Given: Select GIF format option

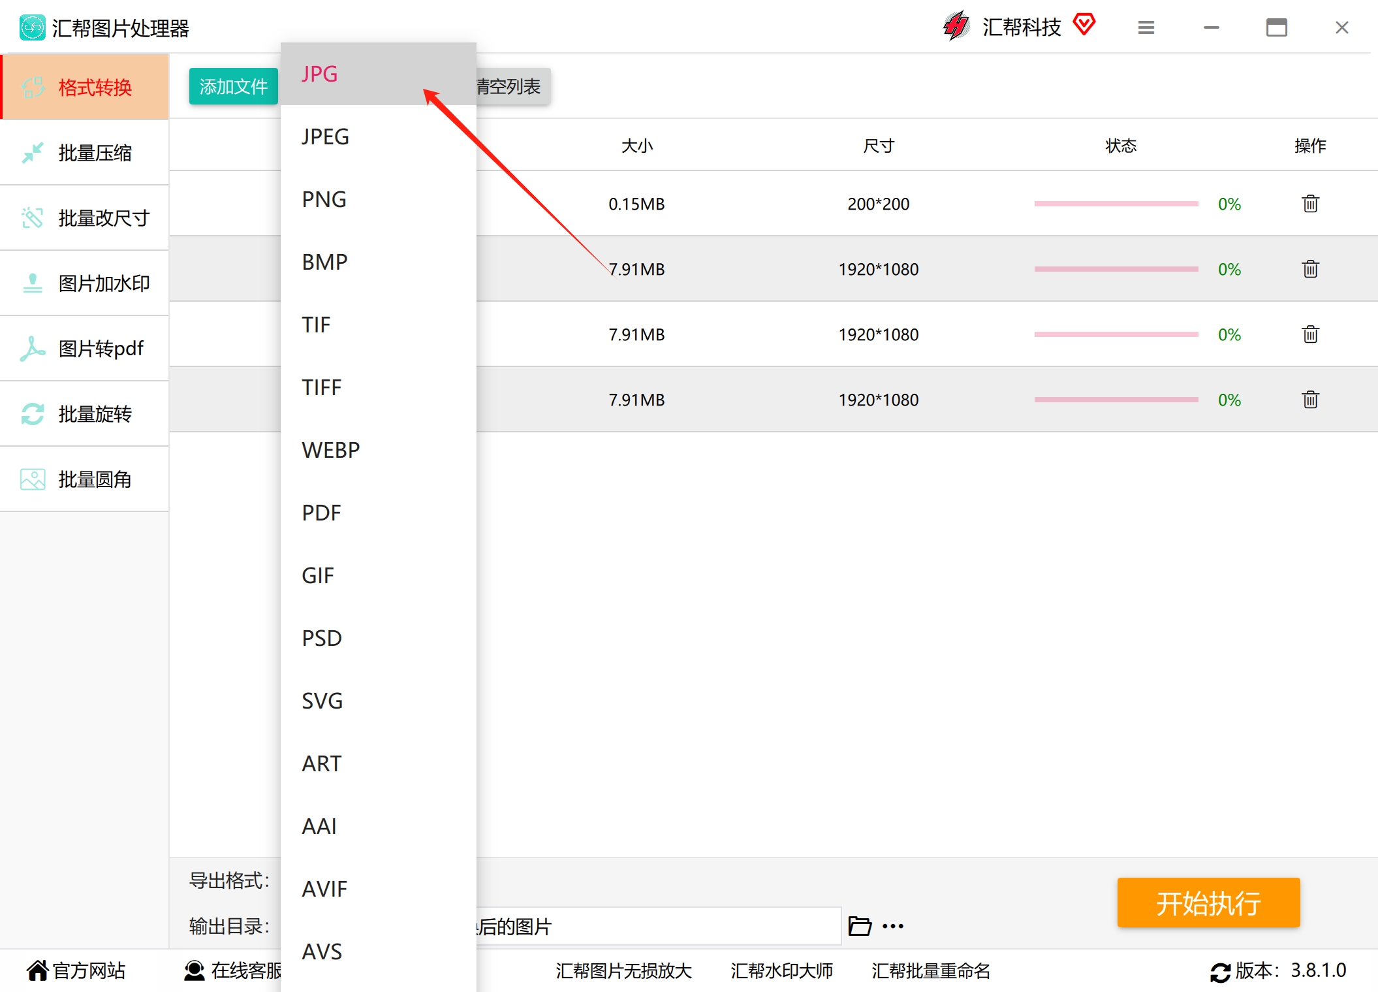Looking at the screenshot, I should [379, 575].
